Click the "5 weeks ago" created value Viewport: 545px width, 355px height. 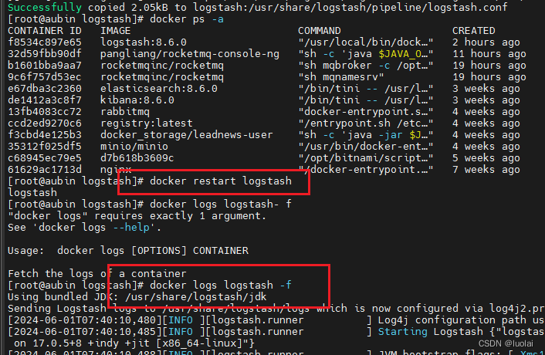tap(486, 158)
